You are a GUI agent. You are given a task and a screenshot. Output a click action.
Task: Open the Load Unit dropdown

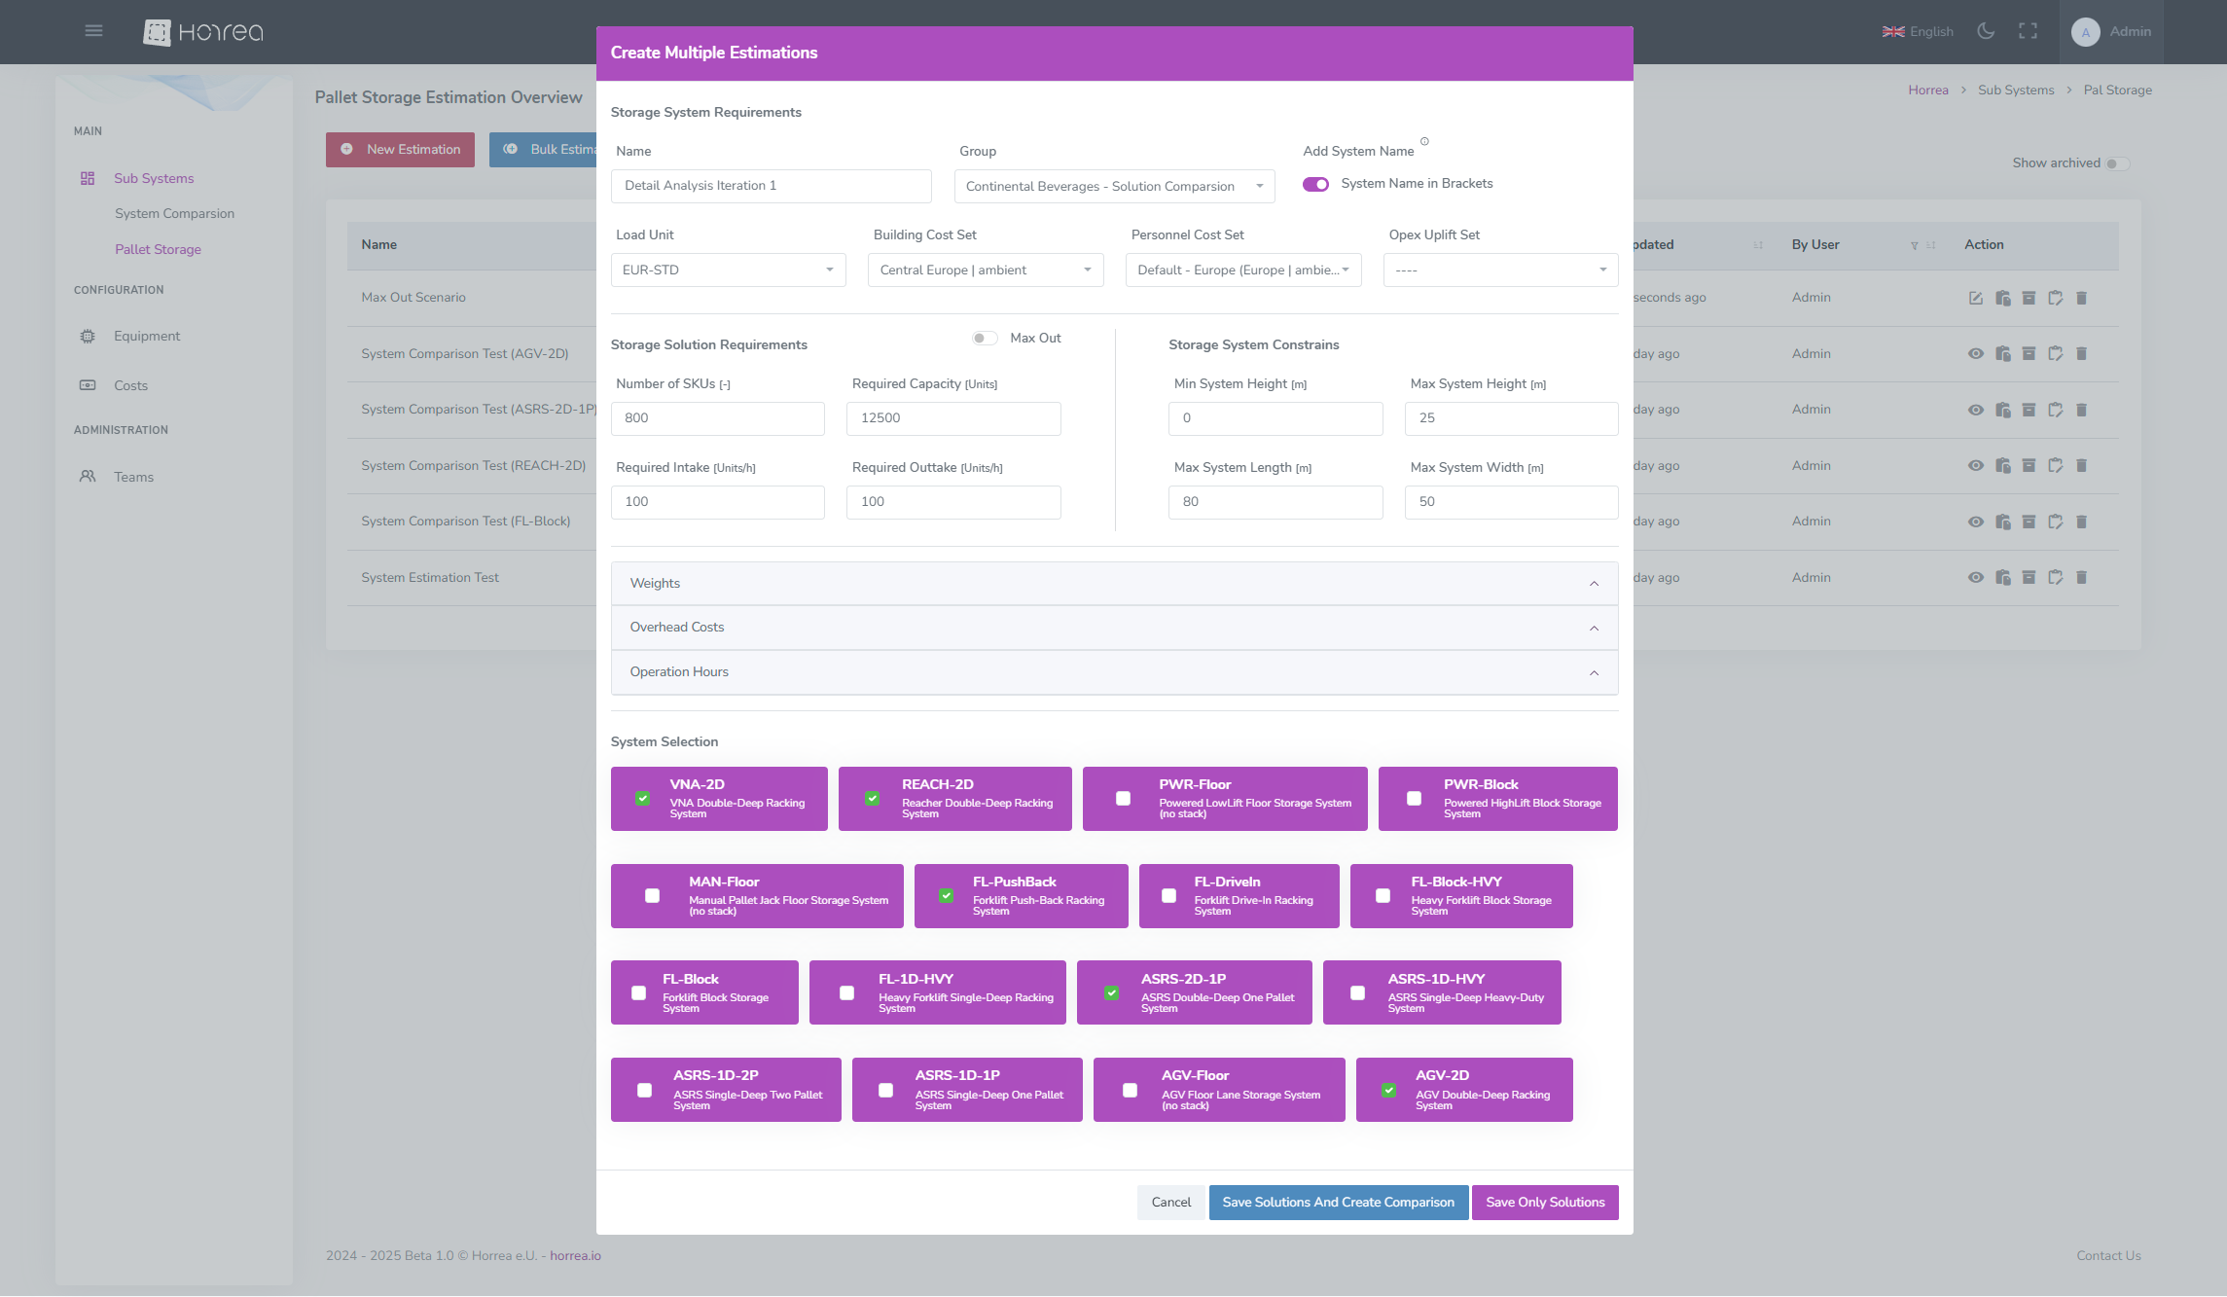point(728,270)
